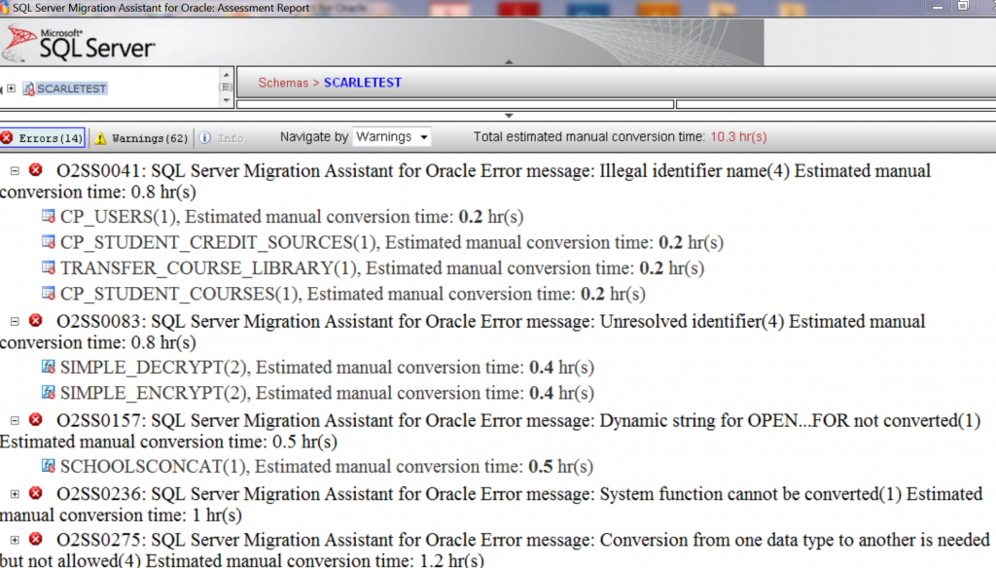This screenshot has width=996, height=568.
Task: Click the O2SS0236 System function cannot be converted message
Action: click(x=491, y=505)
